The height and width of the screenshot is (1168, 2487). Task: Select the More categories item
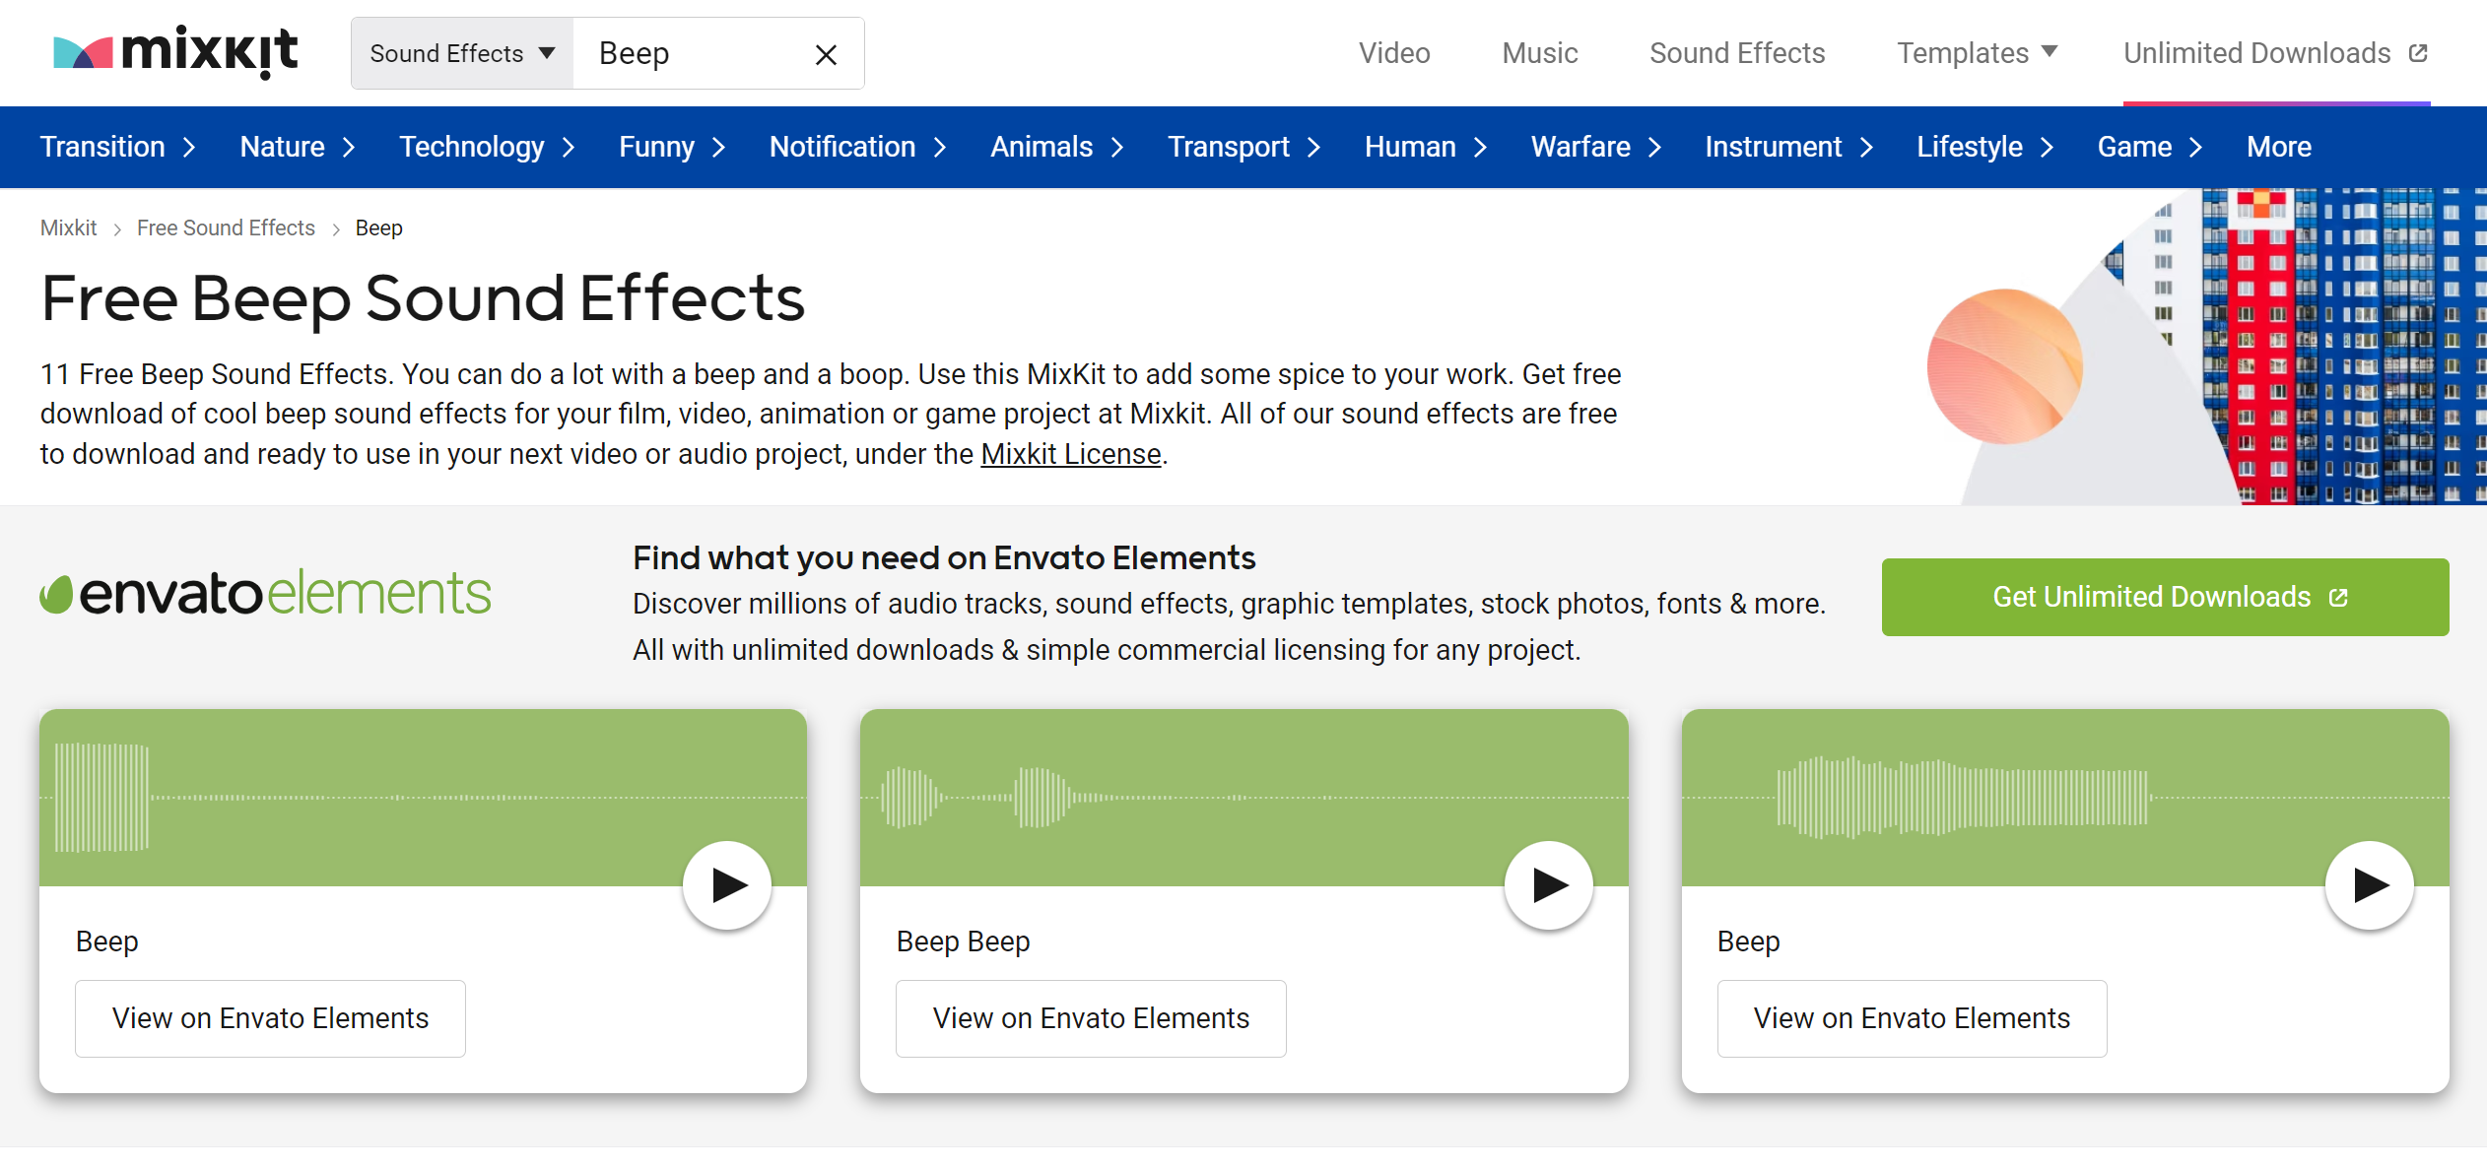[2278, 148]
